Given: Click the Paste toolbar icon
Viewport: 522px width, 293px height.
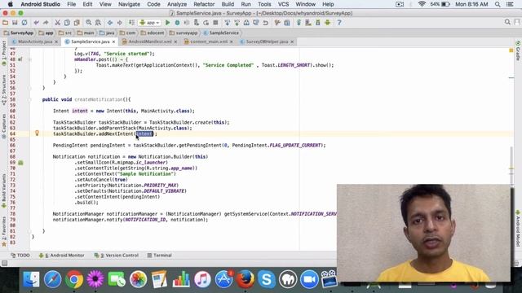Looking at the screenshot, I should pyautogui.click(x=77, y=23).
